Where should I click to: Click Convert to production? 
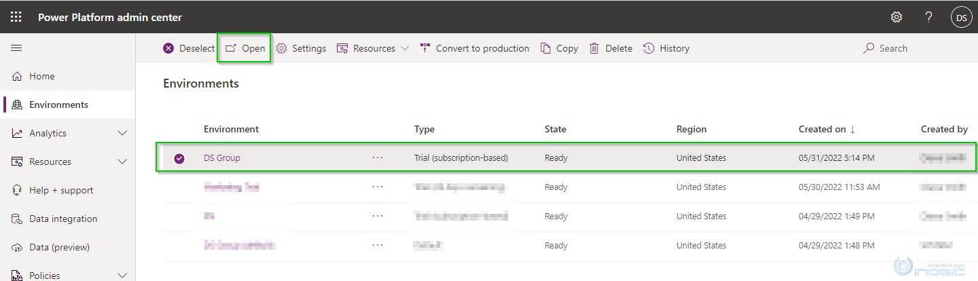[x=474, y=48]
